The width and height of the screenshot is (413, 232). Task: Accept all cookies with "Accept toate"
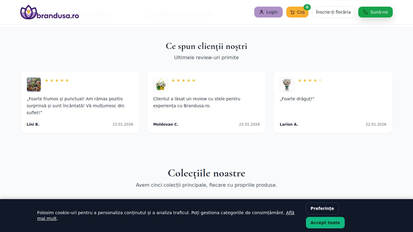coord(325,223)
